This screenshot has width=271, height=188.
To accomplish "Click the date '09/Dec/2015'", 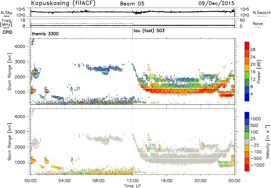I will pos(216,3).
